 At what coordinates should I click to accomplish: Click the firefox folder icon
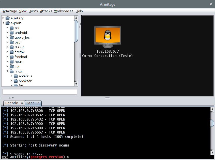click(12, 52)
